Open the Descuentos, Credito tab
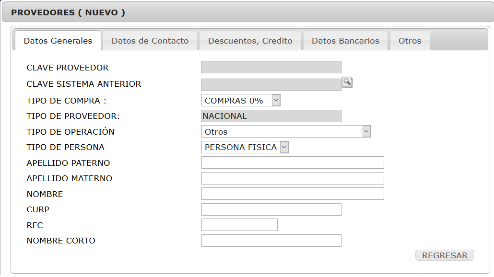The width and height of the screenshot is (494, 277). [250, 41]
